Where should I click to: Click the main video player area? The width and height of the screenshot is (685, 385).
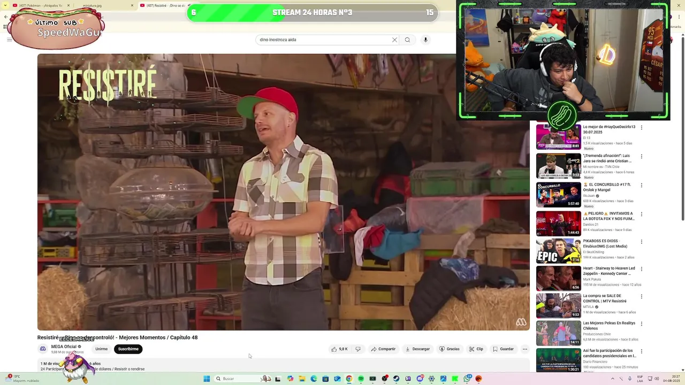283,192
